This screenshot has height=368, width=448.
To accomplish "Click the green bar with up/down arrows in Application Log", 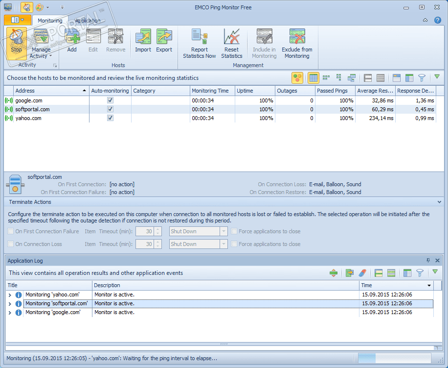I will click(x=334, y=273).
